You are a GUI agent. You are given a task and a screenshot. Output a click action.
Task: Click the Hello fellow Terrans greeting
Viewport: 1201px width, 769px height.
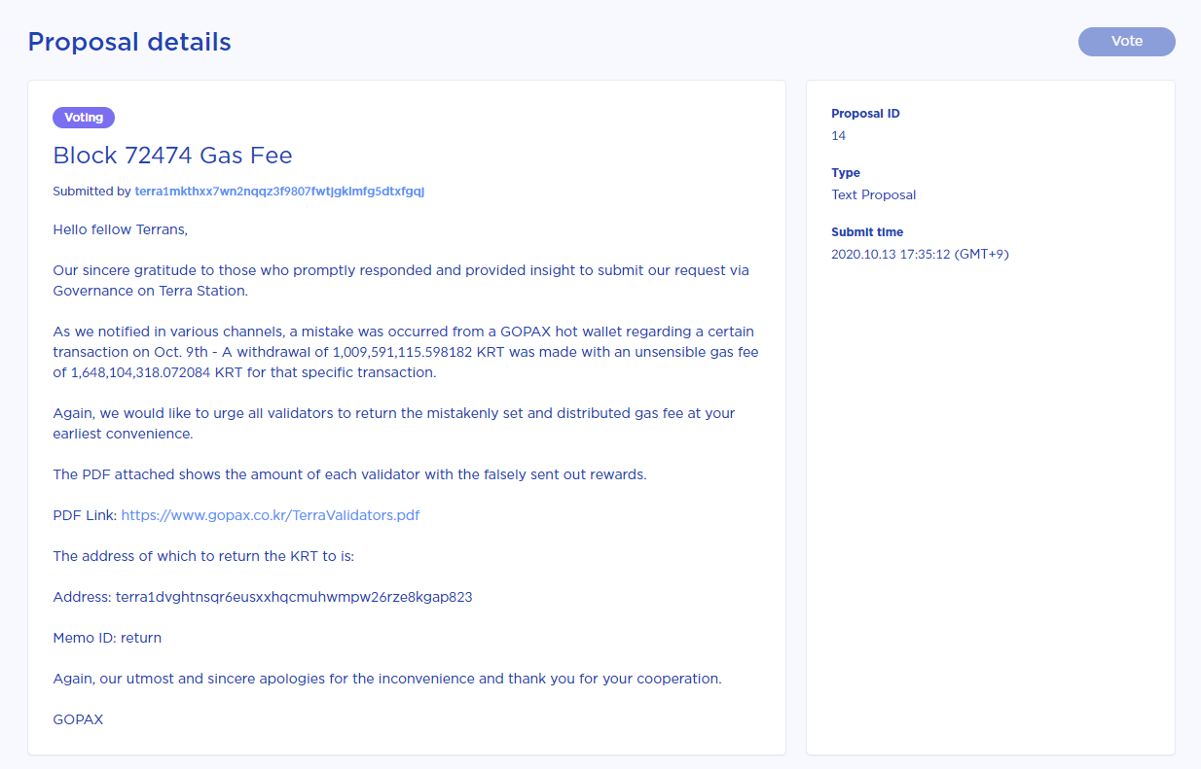click(120, 230)
